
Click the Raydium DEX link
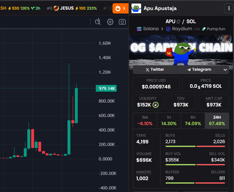(179, 29)
